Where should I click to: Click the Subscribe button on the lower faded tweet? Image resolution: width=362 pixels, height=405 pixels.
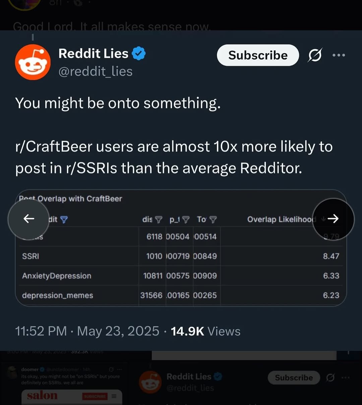[x=294, y=378]
